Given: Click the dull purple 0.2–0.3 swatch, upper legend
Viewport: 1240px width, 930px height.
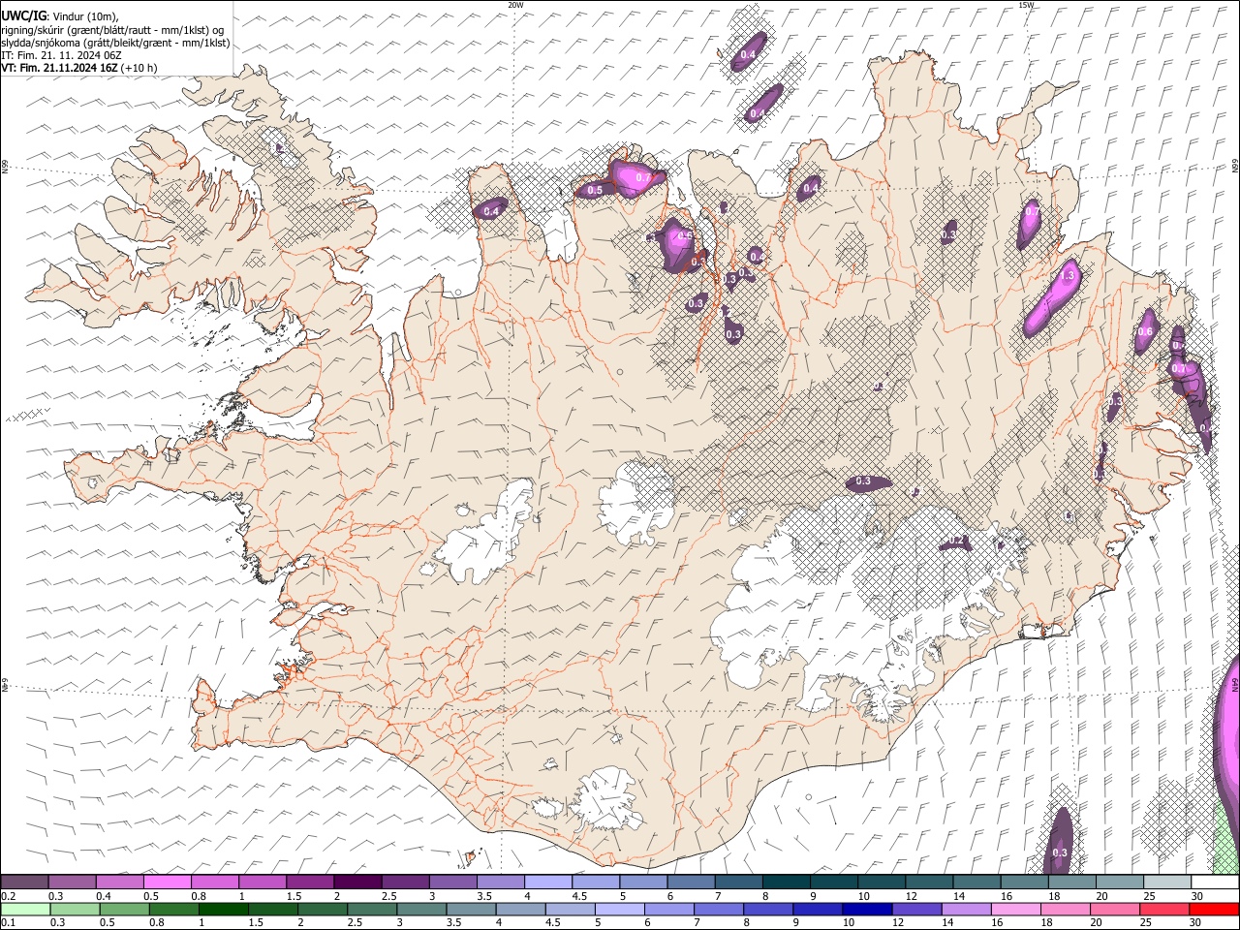Looking at the screenshot, I should pos(25,883).
